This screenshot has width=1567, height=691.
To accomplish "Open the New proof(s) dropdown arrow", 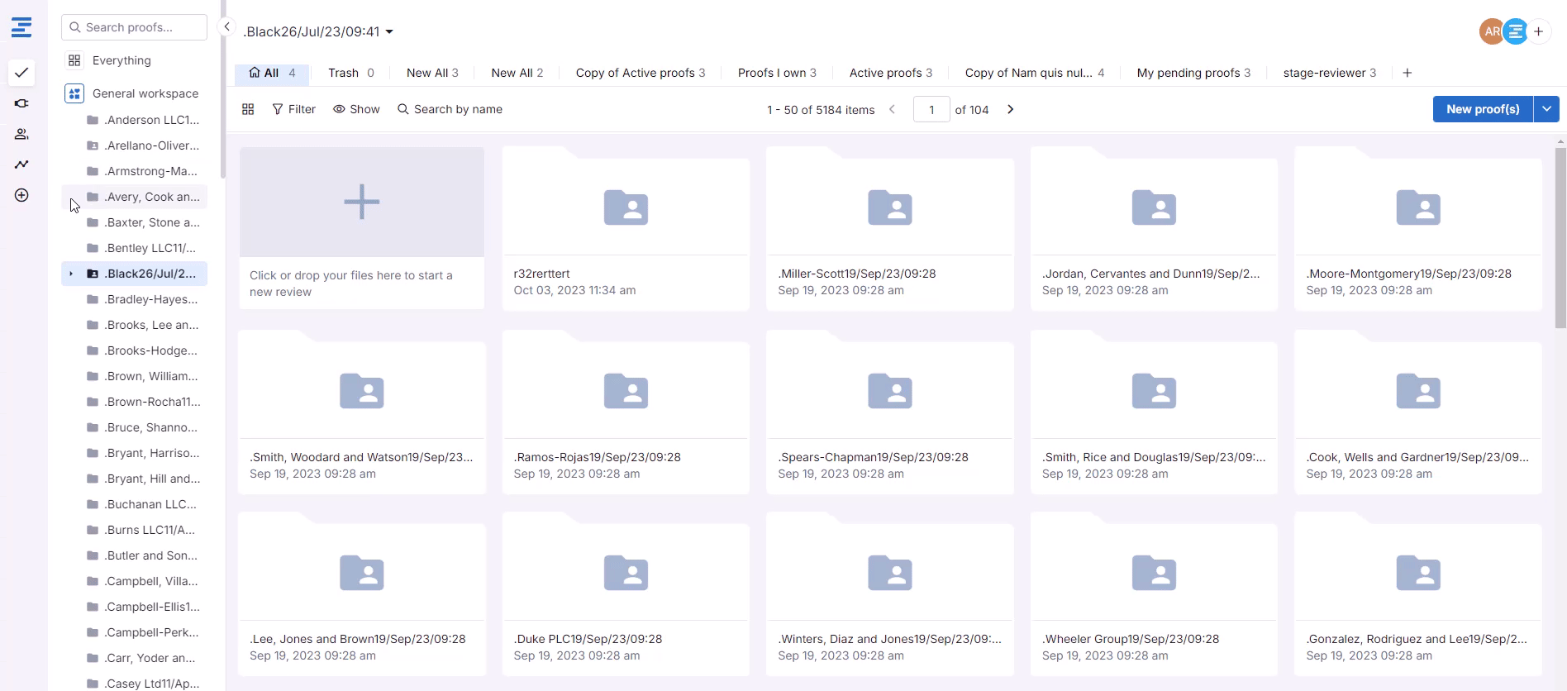I will click(1546, 109).
